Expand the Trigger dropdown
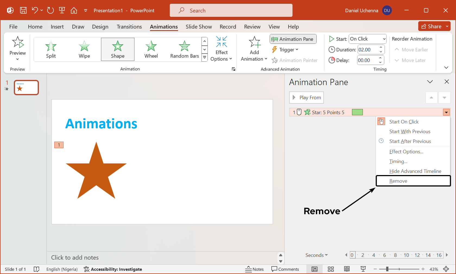The height and width of the screenshot is (274, 456). tap(285, 50)
